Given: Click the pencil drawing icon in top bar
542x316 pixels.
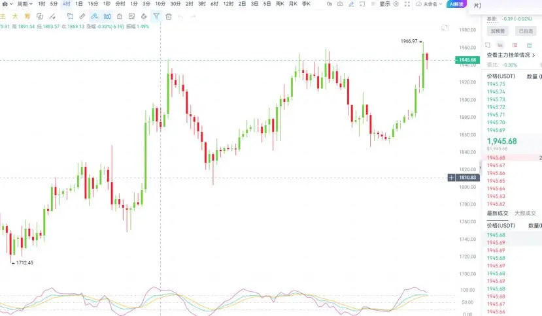Looking at the screenshot, I should [351, 4].
